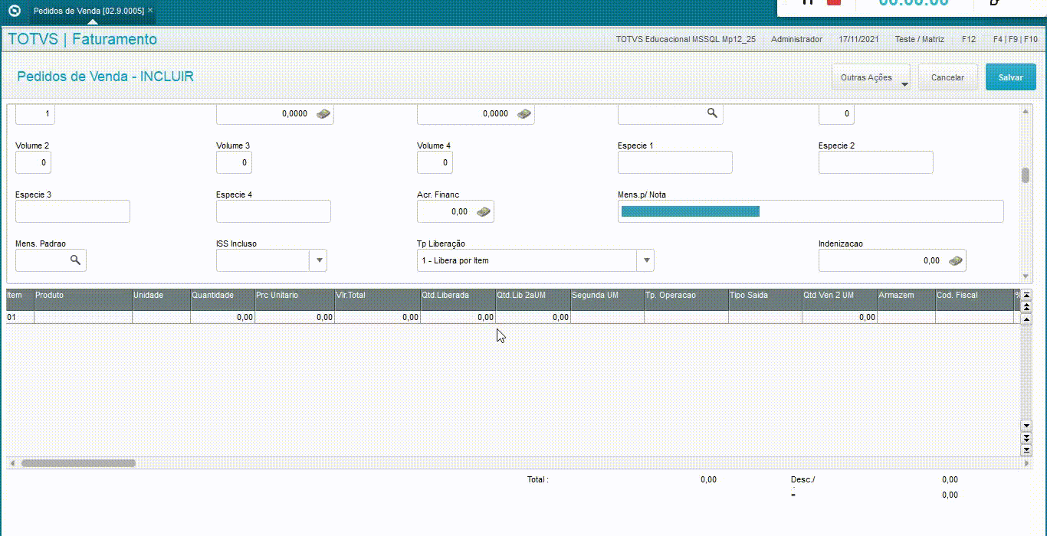Save the order with Salvar
1047x536 pixels.
pyautogui.click(x=1010, y=77)
